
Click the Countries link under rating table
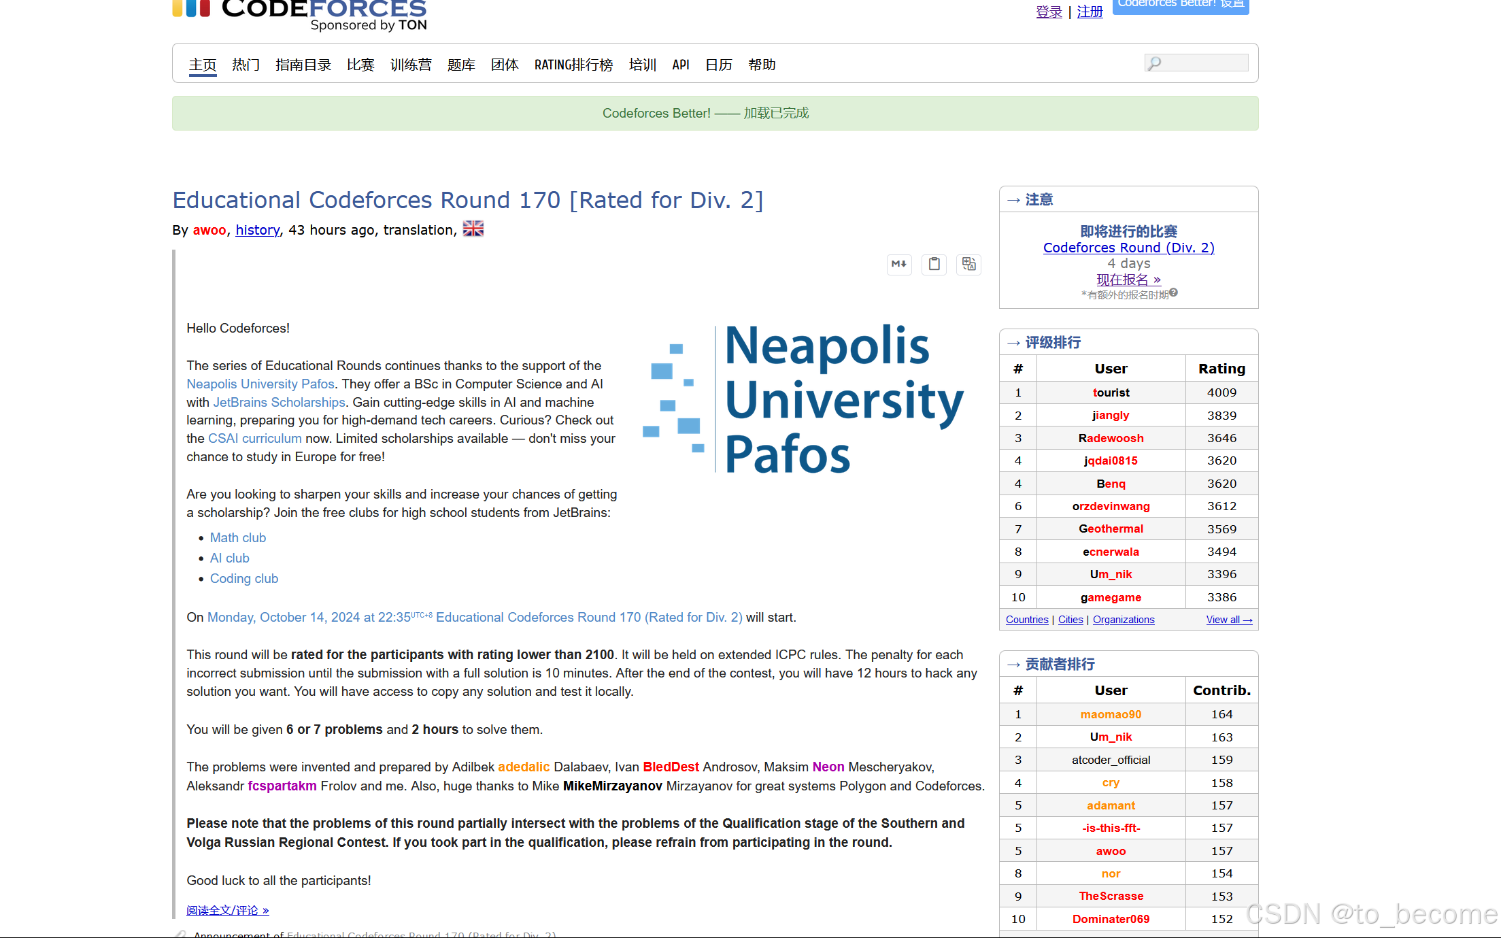[x=1026, y=620]
